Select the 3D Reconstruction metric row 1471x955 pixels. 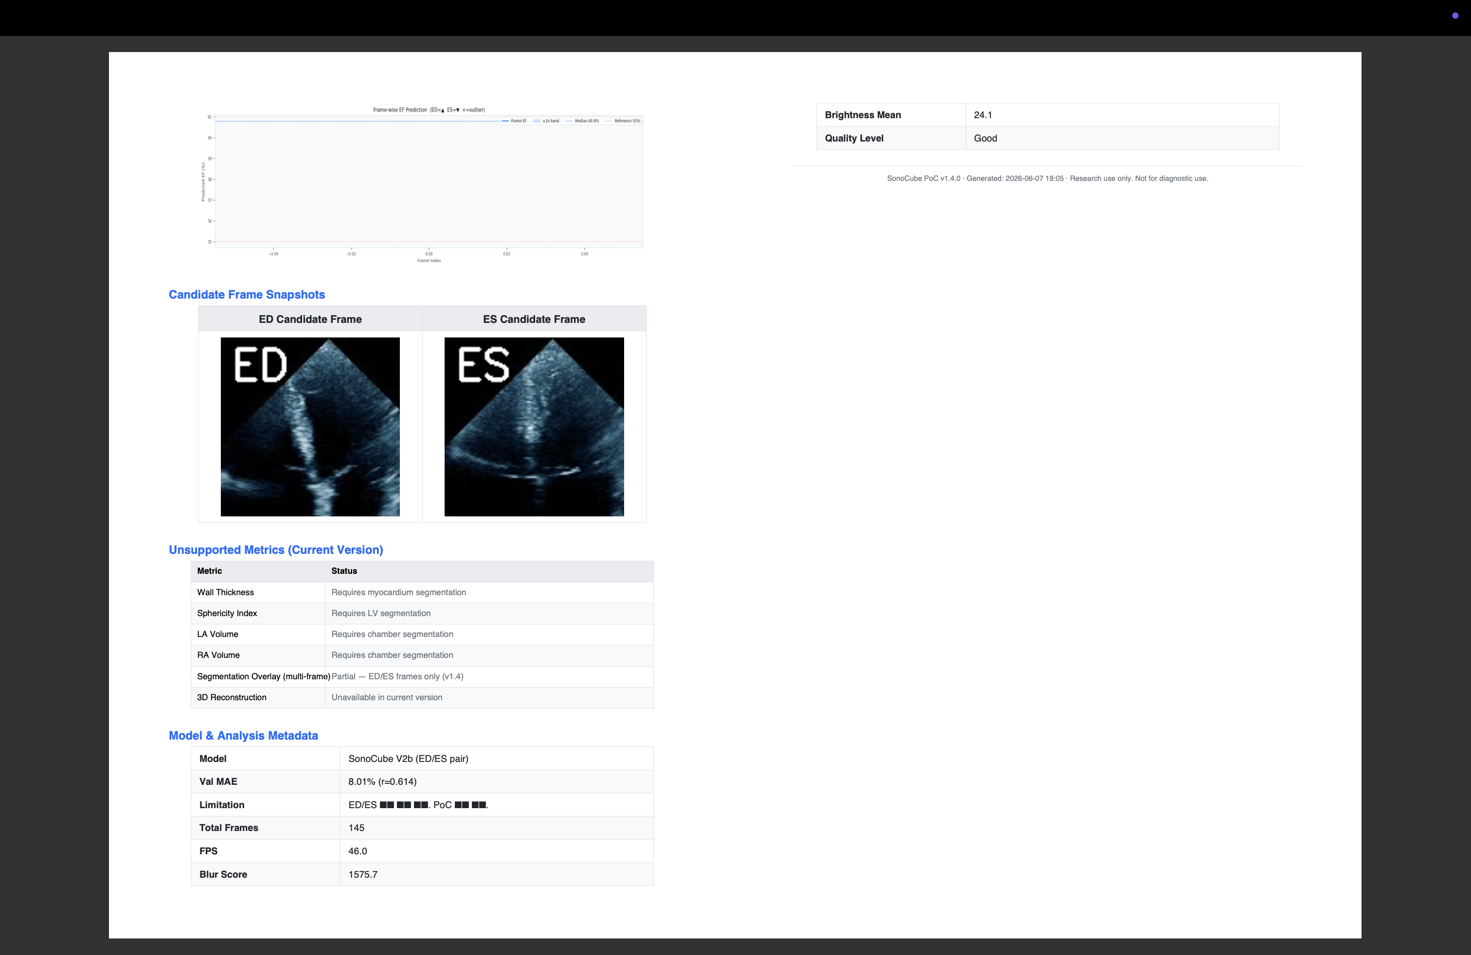point(422,697)
